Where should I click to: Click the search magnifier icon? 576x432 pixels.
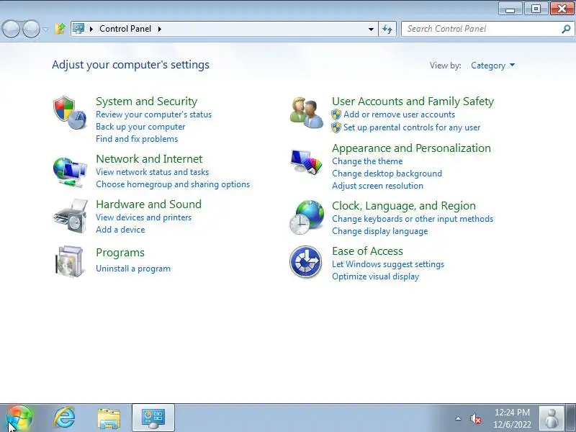(x=566, y=29)
